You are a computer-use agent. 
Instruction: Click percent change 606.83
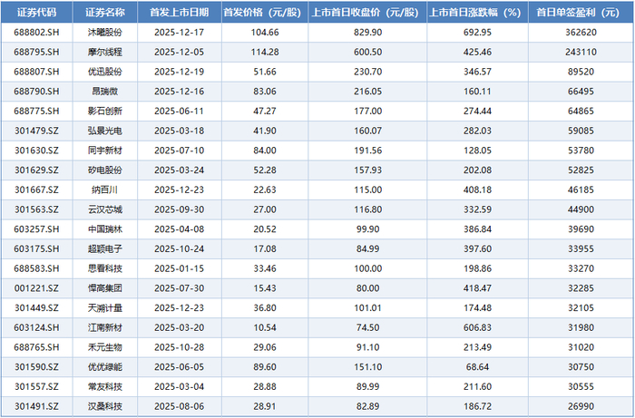tap(477, 328)
